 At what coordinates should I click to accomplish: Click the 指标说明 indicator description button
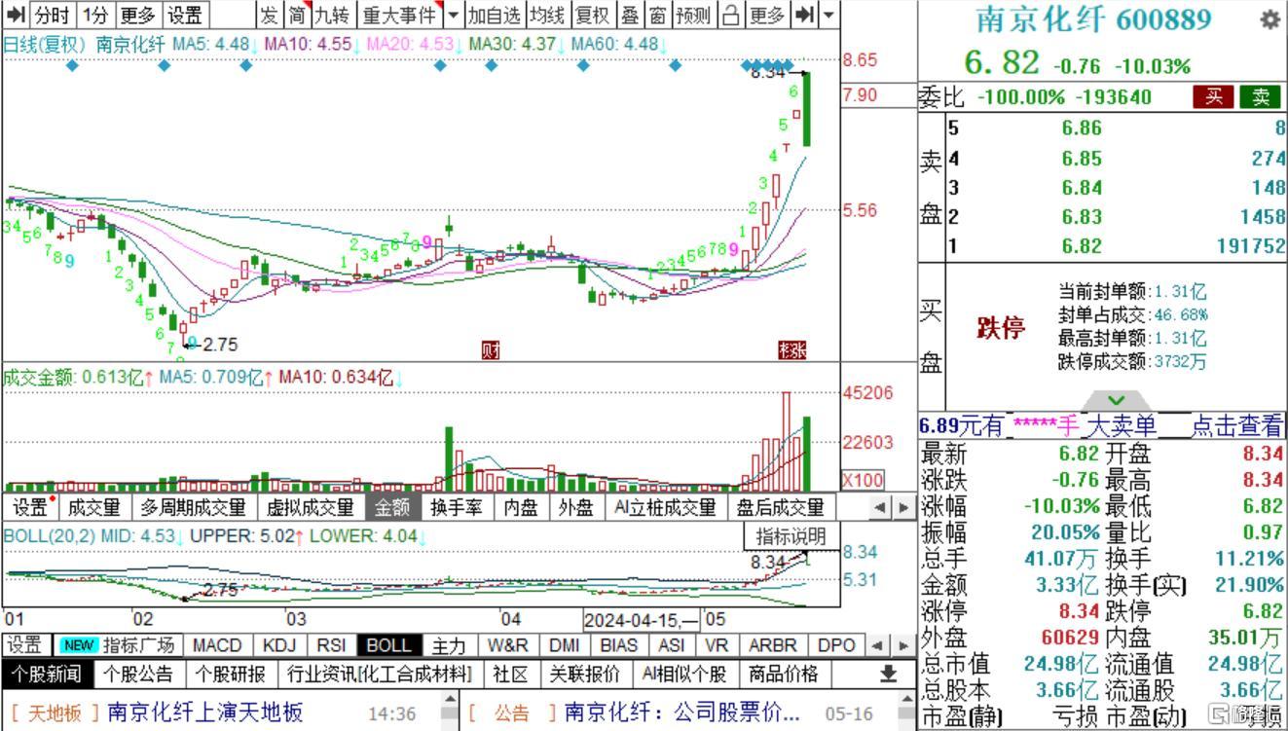click(x=791, y=536)
